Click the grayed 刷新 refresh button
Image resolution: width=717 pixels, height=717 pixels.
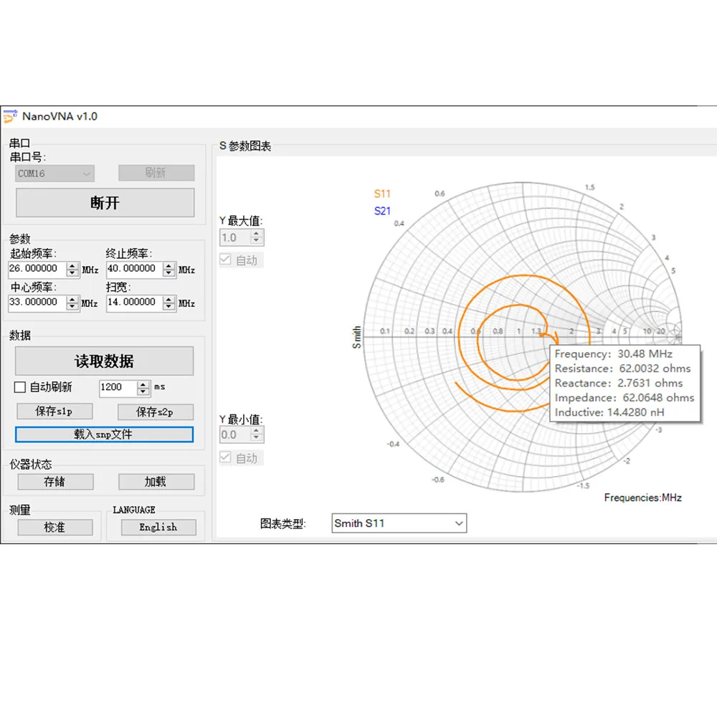coord(156,173)
